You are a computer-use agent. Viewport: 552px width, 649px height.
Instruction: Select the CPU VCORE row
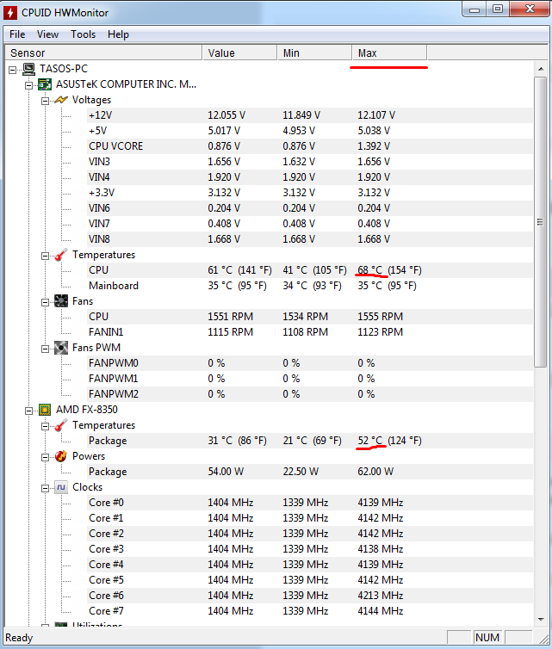click(x=310, y=146)
